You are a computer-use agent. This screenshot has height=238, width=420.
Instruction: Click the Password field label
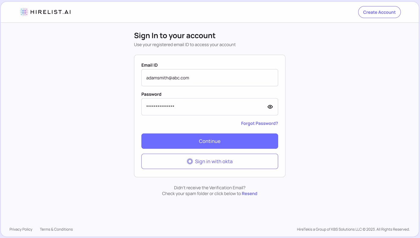click(151, 94)
